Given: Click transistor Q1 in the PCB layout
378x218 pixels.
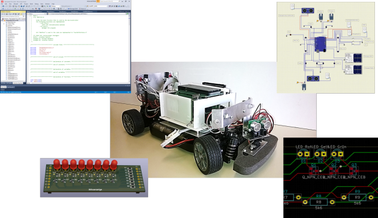Looking at the screenshot, I should click(314, 171).
